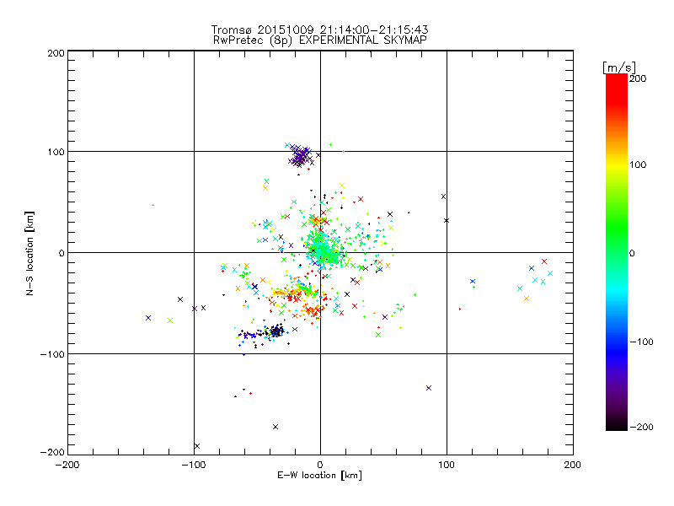Image resolution: width=674 pixels, height=506 pixels.
Task: Click x-axis tick label '-200'
Action: coord(67,465)
